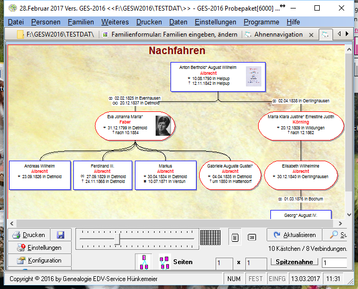
Task: Open the Konfiguration button
Action: click(39, 260)
